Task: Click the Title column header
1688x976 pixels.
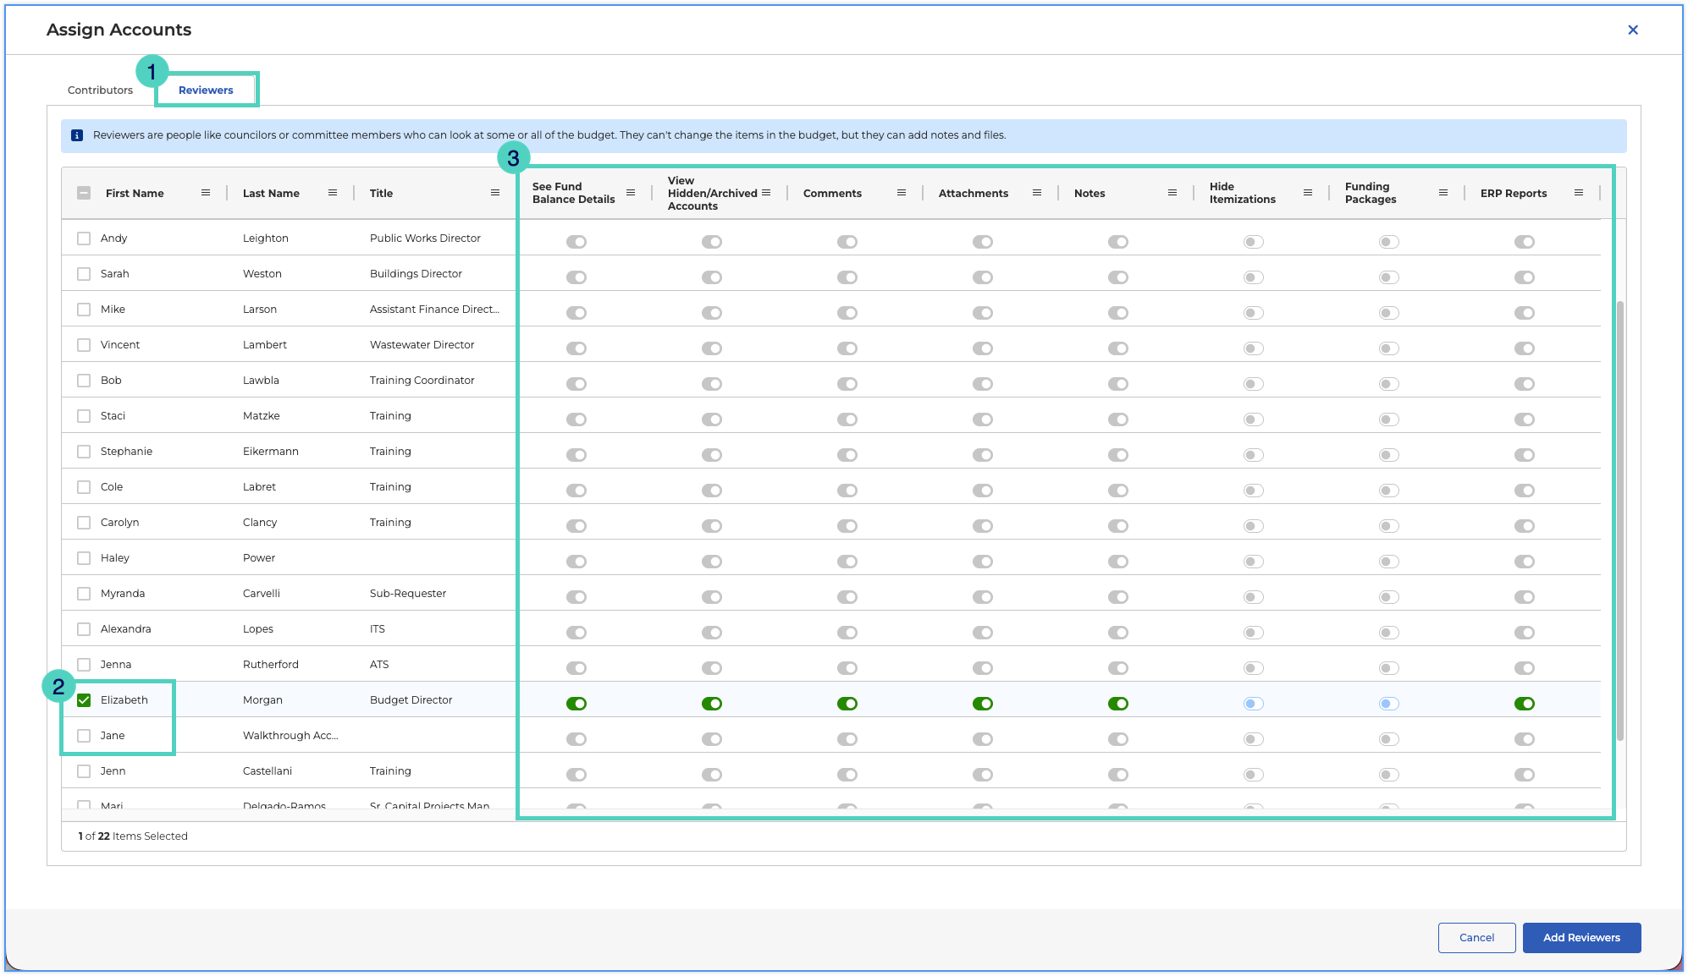Action: [381, 193]
